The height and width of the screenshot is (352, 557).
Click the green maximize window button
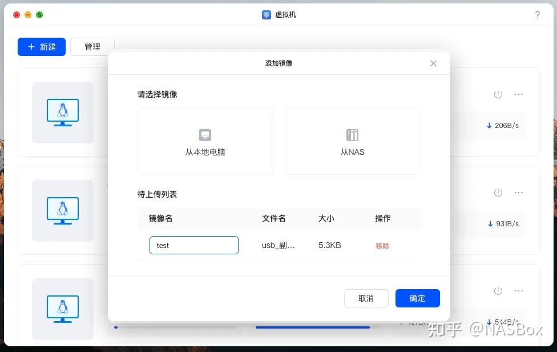click(x=39, y=15)
